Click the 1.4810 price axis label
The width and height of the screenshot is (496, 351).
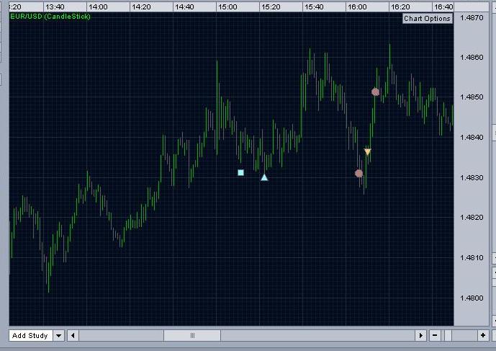coord(472,257)
